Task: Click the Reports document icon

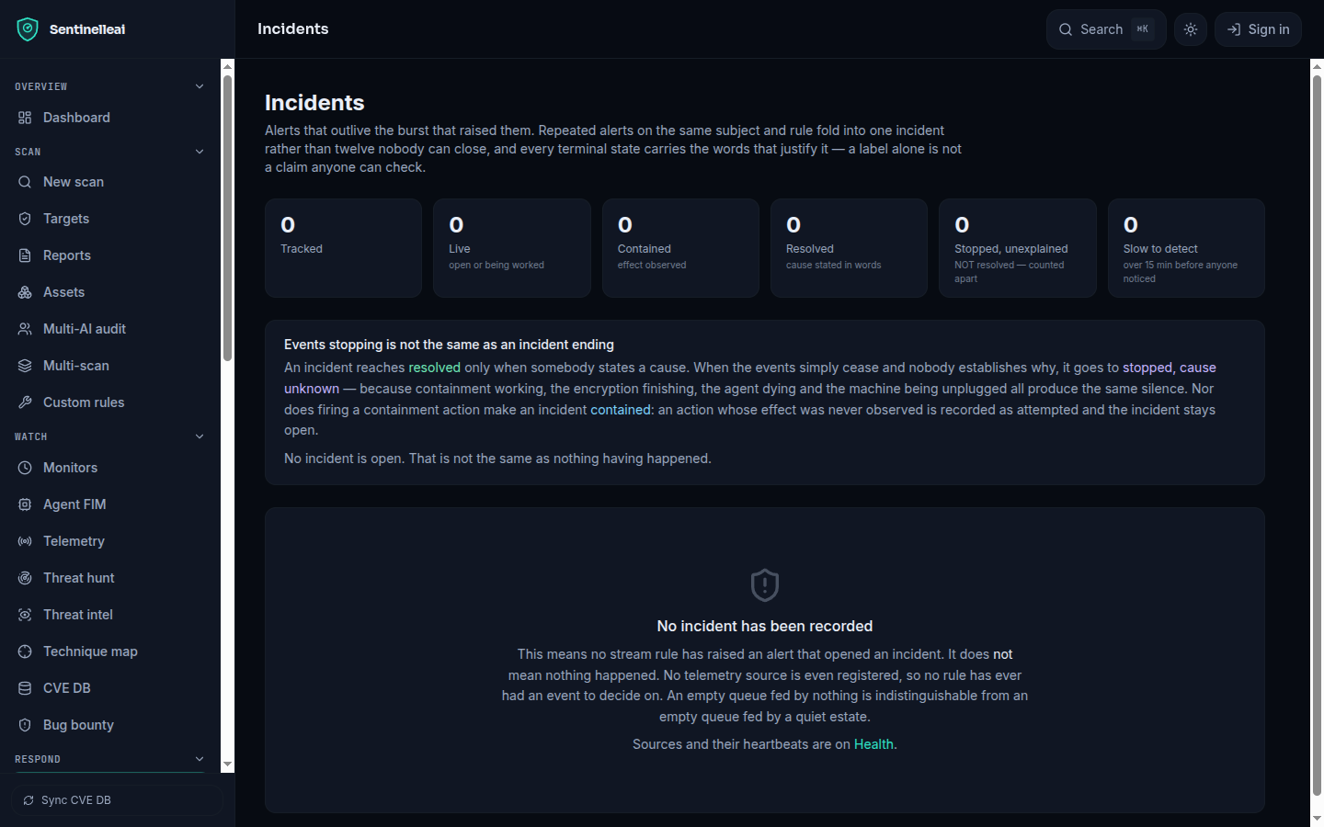Action: [25, 255]
